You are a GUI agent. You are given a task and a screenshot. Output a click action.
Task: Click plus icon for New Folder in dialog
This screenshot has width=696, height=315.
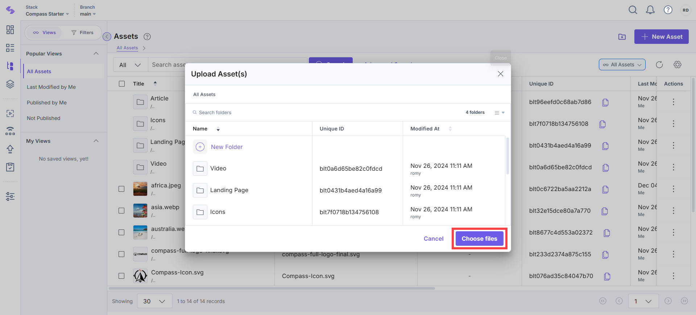click(x=200, y=147)
